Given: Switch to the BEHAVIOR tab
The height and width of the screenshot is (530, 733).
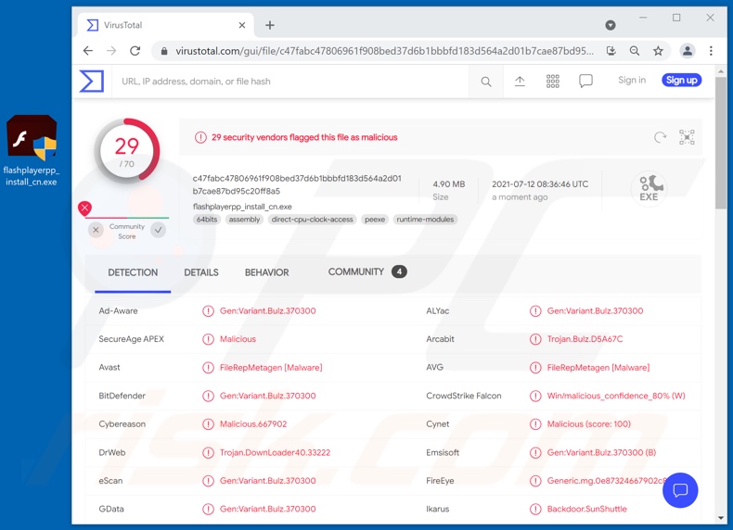Looking at the screenshot, I should [266, 272].
